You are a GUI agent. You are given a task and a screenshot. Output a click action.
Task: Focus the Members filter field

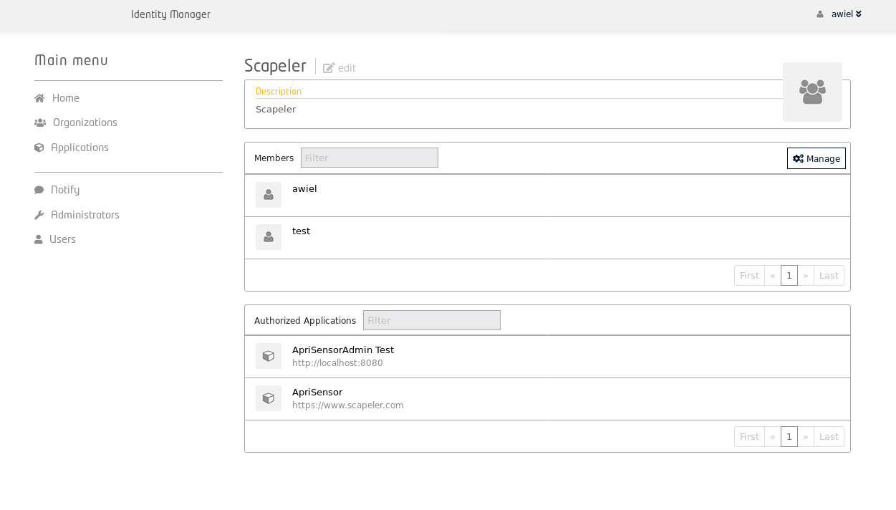[x=370, y=158]
